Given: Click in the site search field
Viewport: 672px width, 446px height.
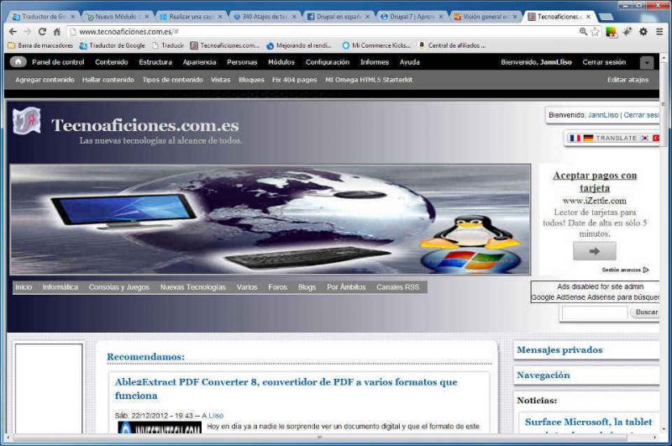Looking at the screenshot, I should [x=595, y=312].
